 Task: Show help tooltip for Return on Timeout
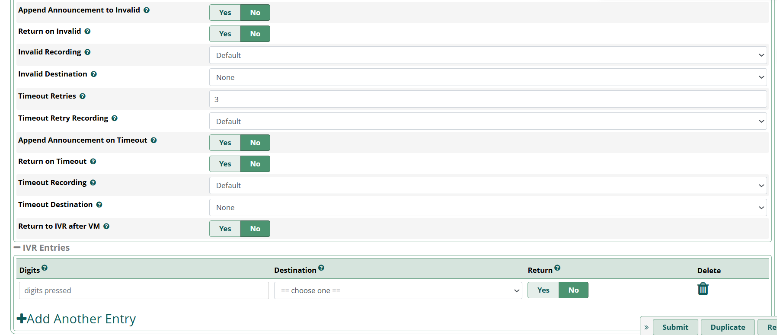point(93,161)
